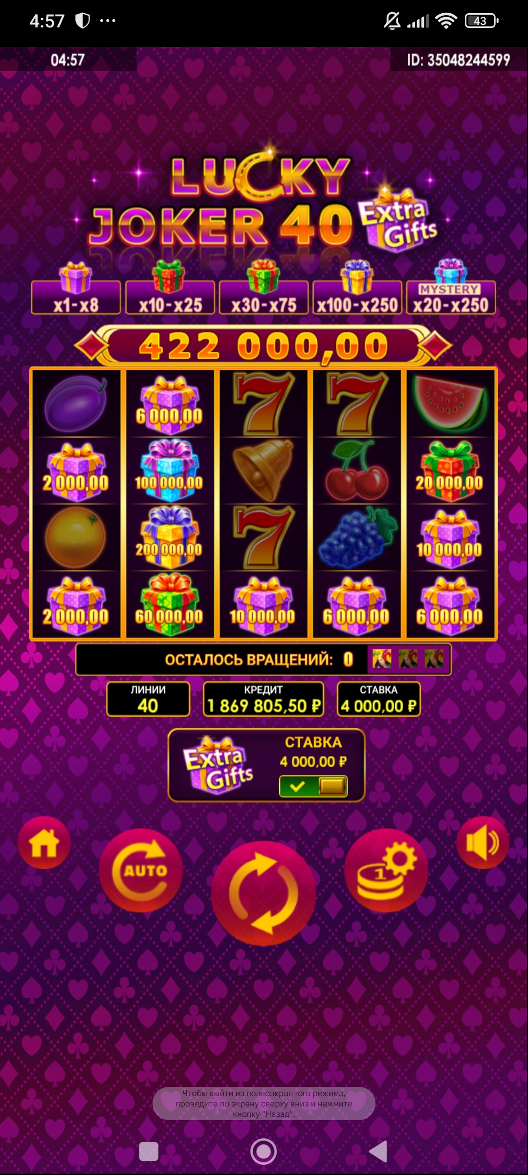Select the x1-x8 gift multiplier tab
Image resolution: width=528 pixels, height=1175 pixels.
point(76,297)
